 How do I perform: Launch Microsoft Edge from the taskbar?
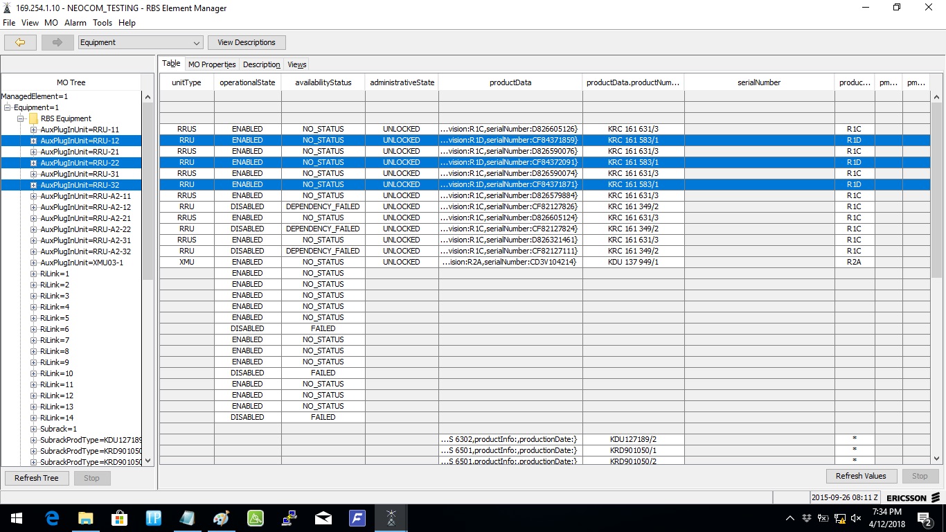click(x=52, y=518)
